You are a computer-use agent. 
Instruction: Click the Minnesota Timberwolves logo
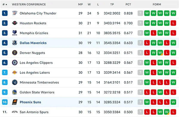click(15, 82)
